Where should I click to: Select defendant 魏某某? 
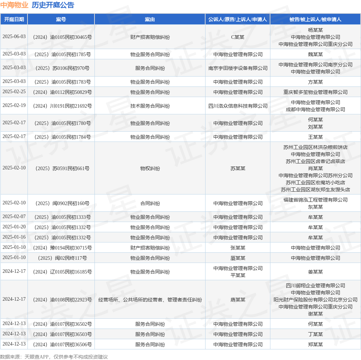click(x=316, y=54)
